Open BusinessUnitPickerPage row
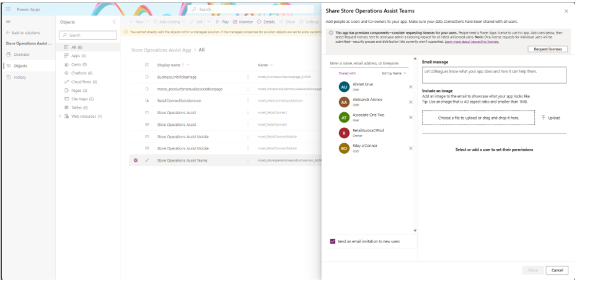Image resolution: width=590 pixels, height=284 pixels. 177,78
